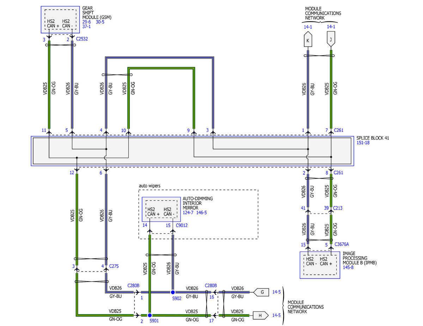Select the Splice Block 41 rectangle
This screenshot has height=326, width=423.
coord(192,151)
